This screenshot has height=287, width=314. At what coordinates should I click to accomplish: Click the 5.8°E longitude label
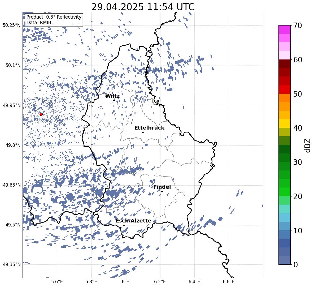point(91,282)
